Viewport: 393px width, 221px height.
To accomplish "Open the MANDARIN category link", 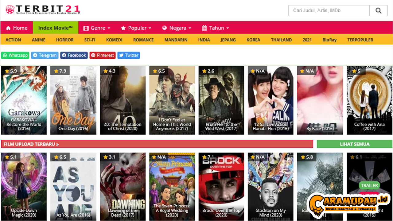I will [x=176, y=40].
